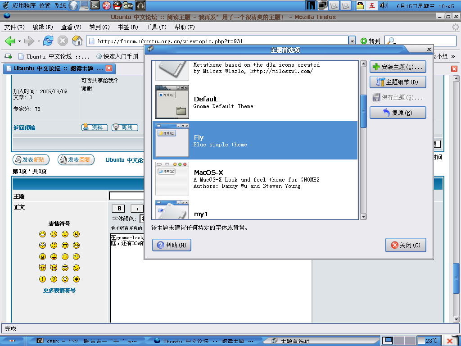Expand the Forward button history arrow
The image size is (461, 346).
coord(39,41)
